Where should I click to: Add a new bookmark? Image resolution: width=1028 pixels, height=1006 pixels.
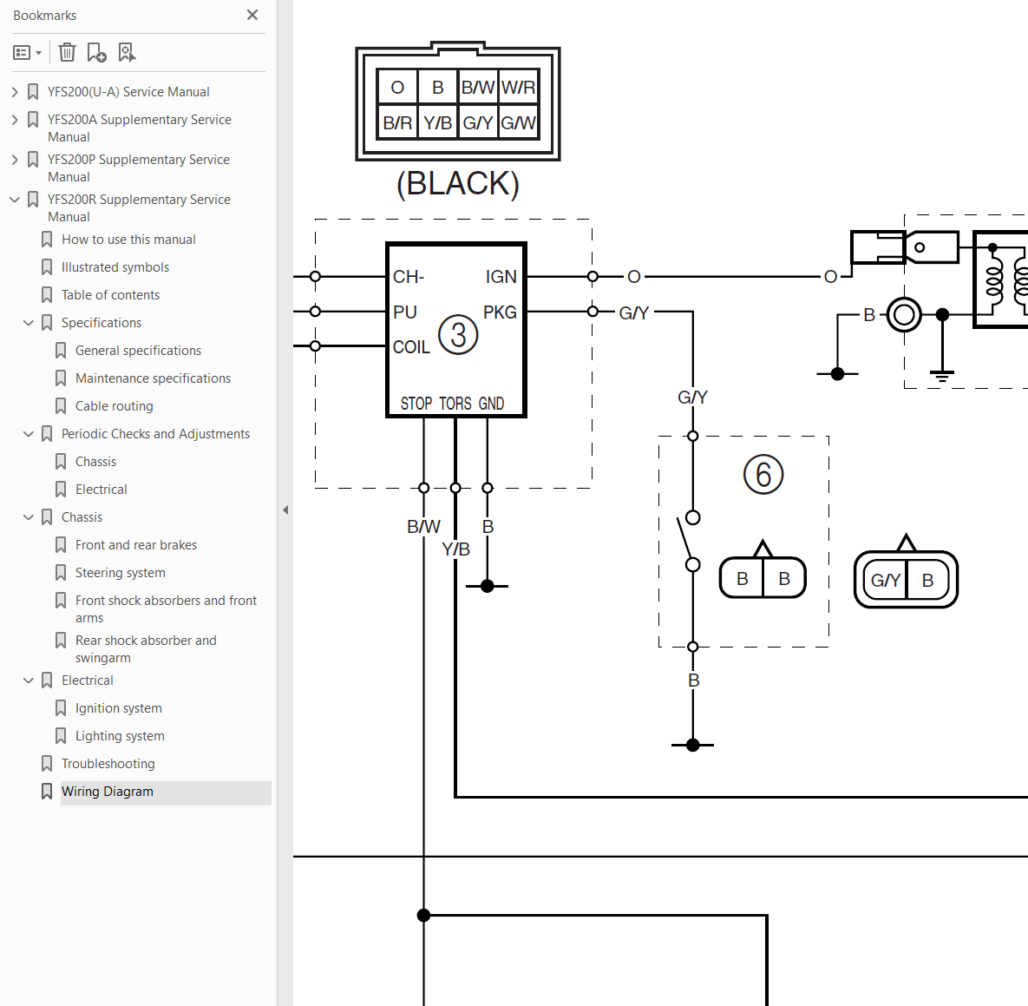tap(96, 52)
